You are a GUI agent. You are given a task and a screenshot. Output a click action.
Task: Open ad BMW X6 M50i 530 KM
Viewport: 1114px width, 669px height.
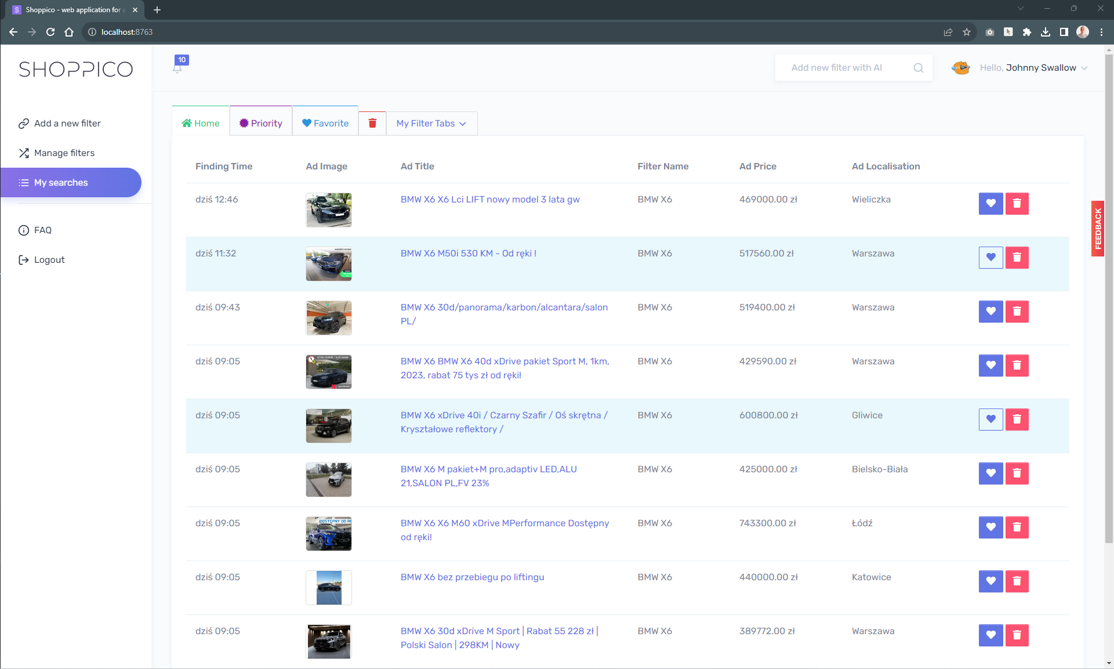[x=469, y=253]
